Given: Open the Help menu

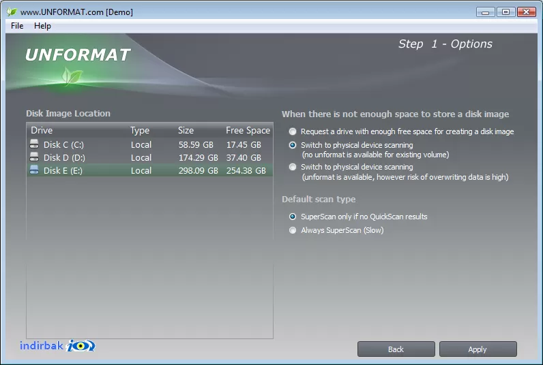Looking at the screenshot, I should point(42,26).
